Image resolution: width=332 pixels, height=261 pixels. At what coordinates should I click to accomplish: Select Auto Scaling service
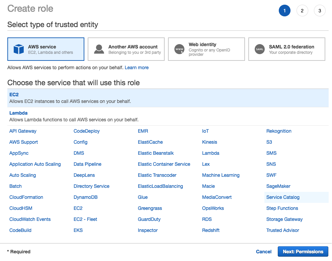tap(23, 175)
